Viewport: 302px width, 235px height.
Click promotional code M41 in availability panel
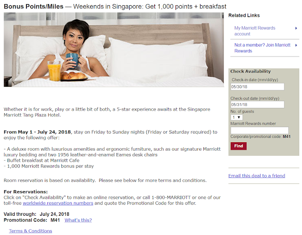286,137
